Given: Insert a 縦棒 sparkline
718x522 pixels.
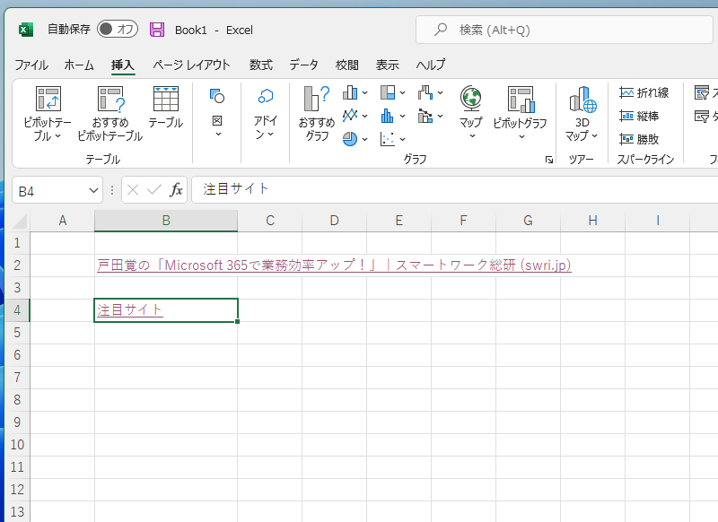Looking at the screenshot, I should tap(639, 116).
